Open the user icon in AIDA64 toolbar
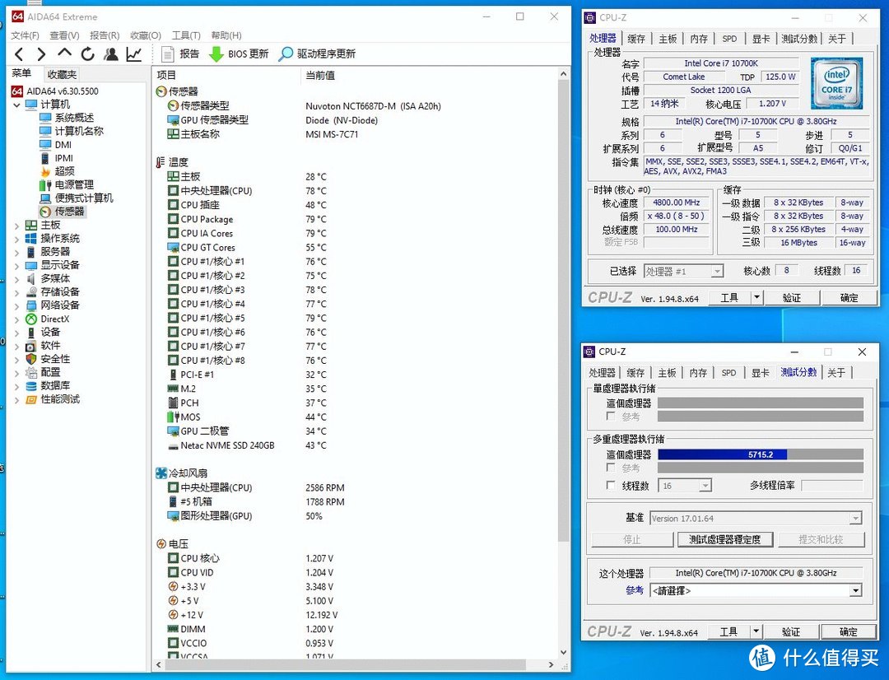 point(111,54)
